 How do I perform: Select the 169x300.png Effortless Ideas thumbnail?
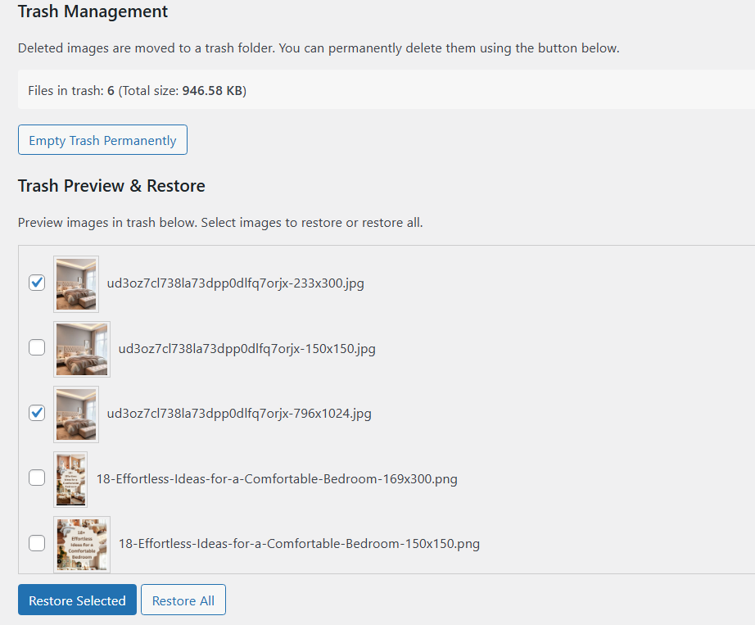coord(70,478)
